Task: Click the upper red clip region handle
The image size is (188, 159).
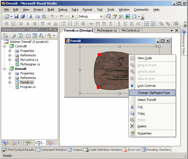Action: point(99,55)
